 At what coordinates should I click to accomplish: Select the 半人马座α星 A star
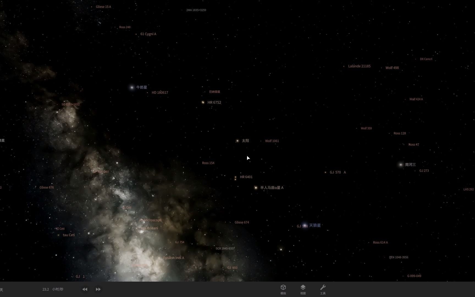point(256,188)
